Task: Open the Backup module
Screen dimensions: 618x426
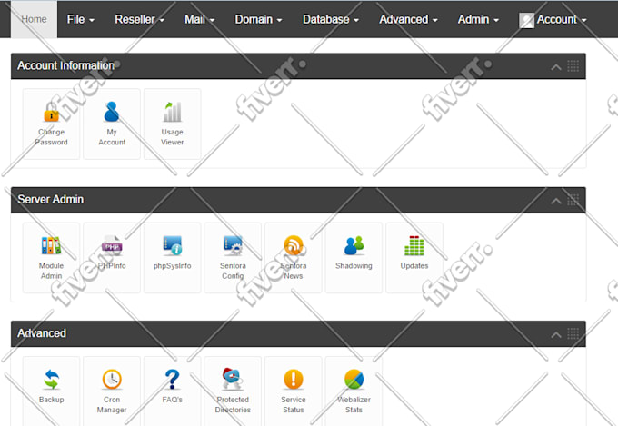Action: [51, 391]
